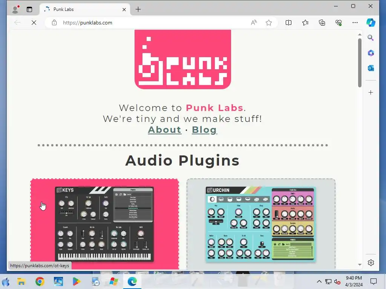Screen dimensions: 386x289
Task: Open the OT Urchin plugin card
Action: coord(261,224)
